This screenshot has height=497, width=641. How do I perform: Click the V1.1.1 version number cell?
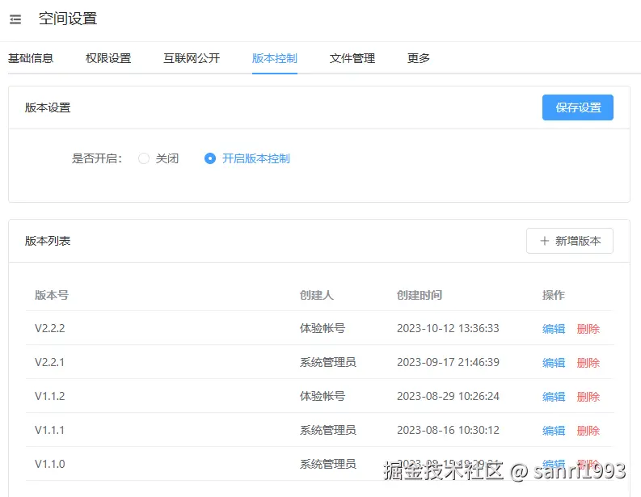point(50,430)
